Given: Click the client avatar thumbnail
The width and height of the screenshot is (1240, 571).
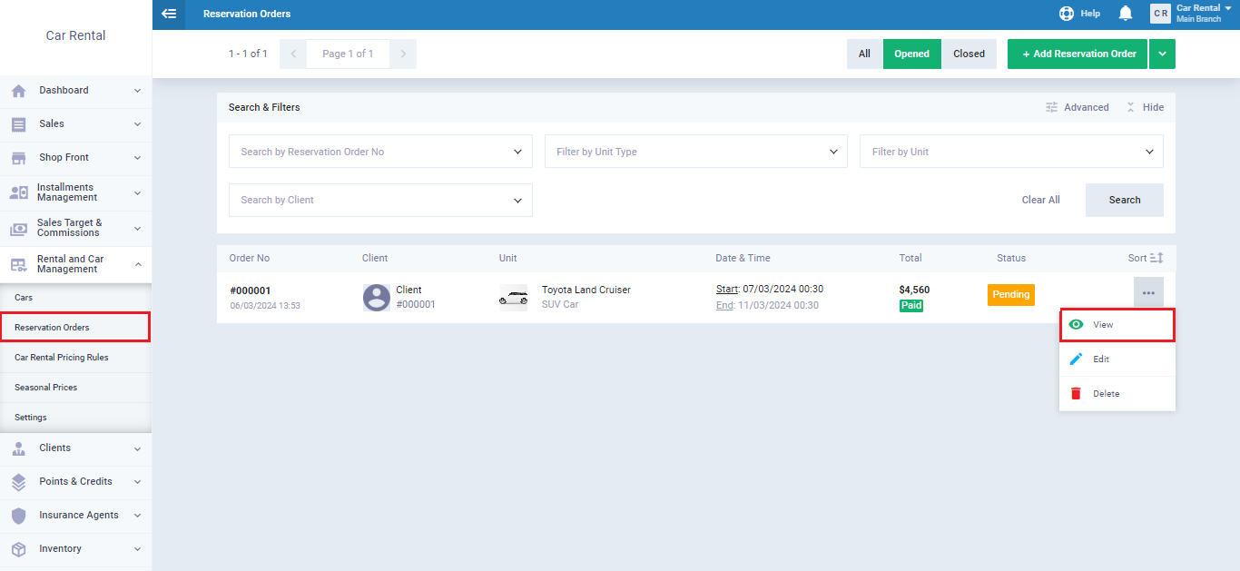Looking at the screenshot, I should (x=377, y=298).
